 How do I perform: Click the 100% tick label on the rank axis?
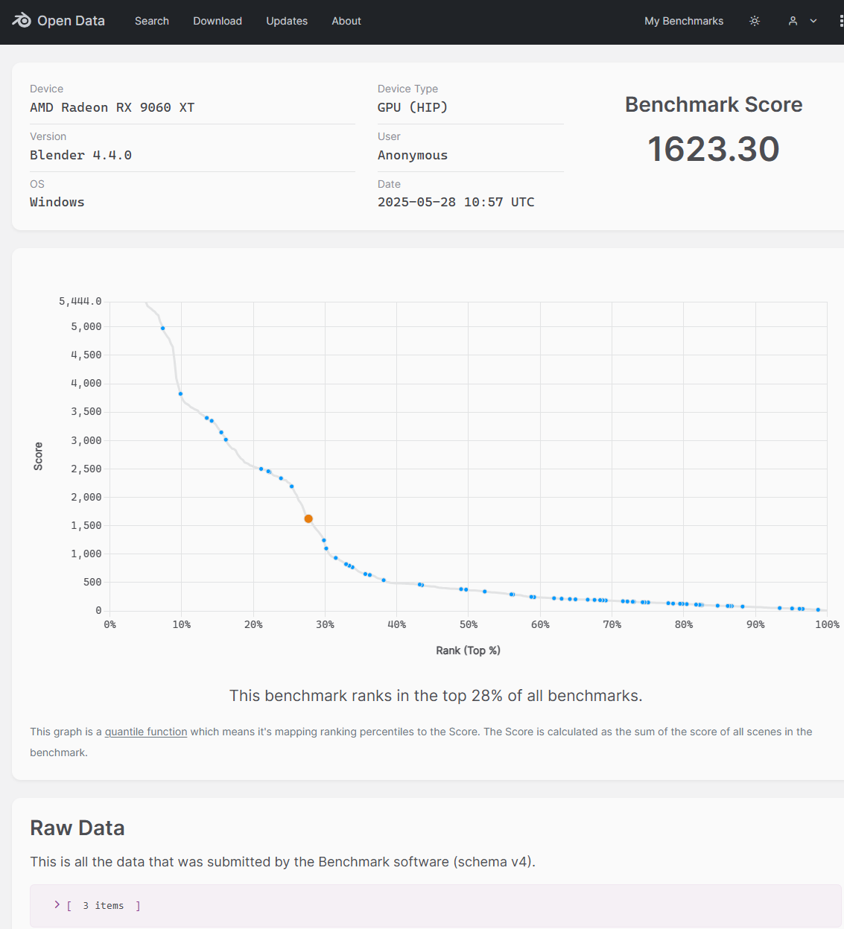(827, 624)
